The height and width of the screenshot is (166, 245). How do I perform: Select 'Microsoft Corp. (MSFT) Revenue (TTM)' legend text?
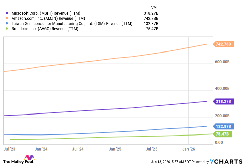point(46,13)
